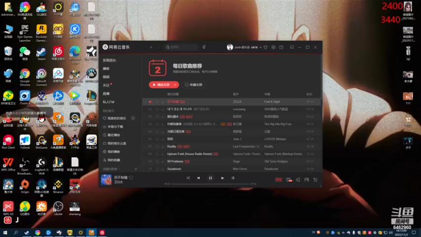
Task: Click heartbeat icon beside 我喜欢的音乐
Action: point(133,118)
